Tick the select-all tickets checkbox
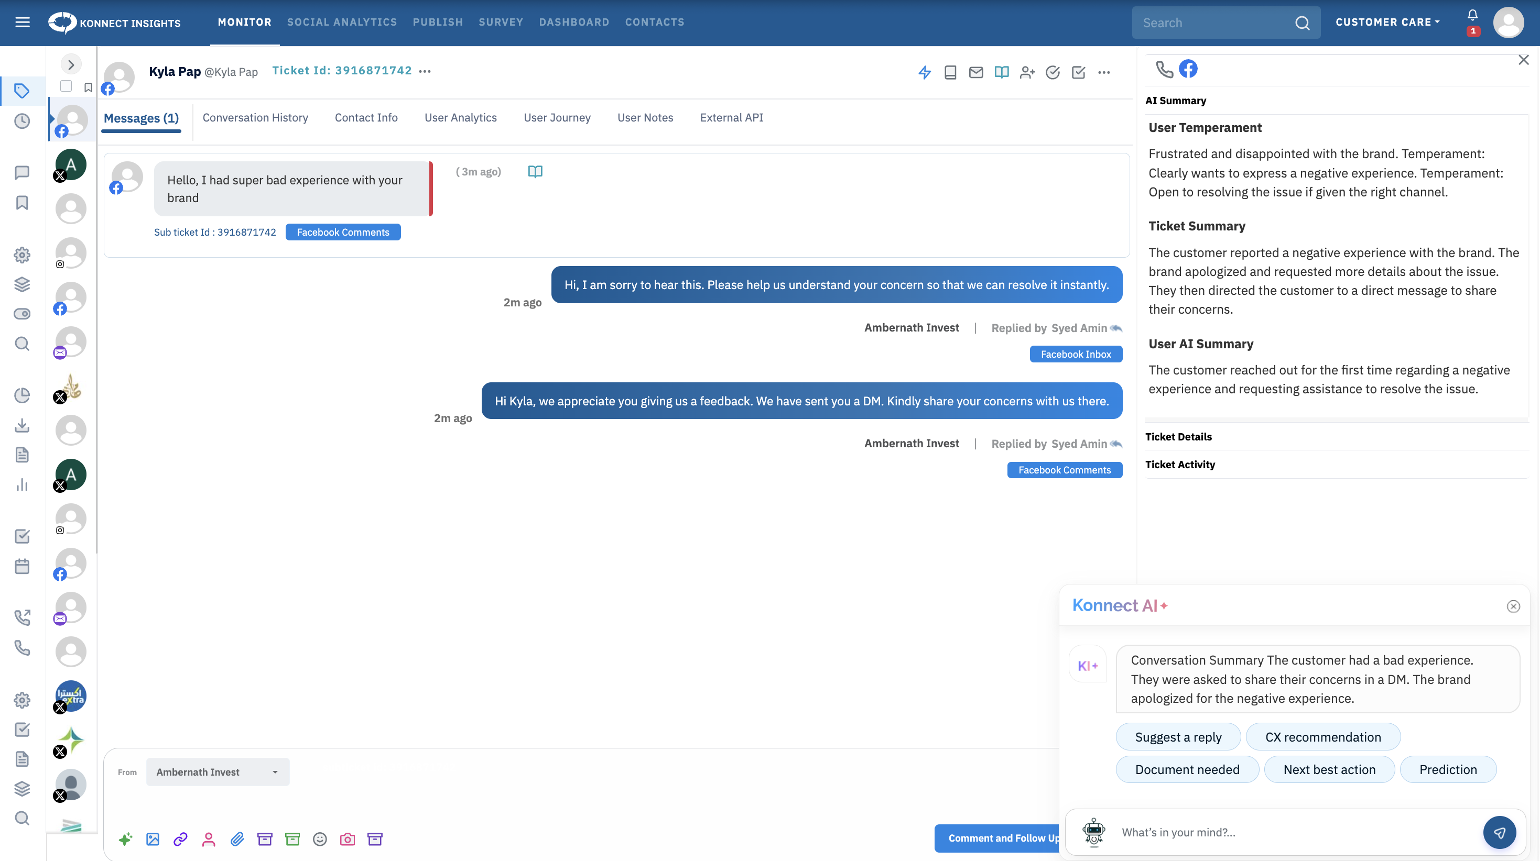This screenshot has height=861, width=1540. coord(67,86)
